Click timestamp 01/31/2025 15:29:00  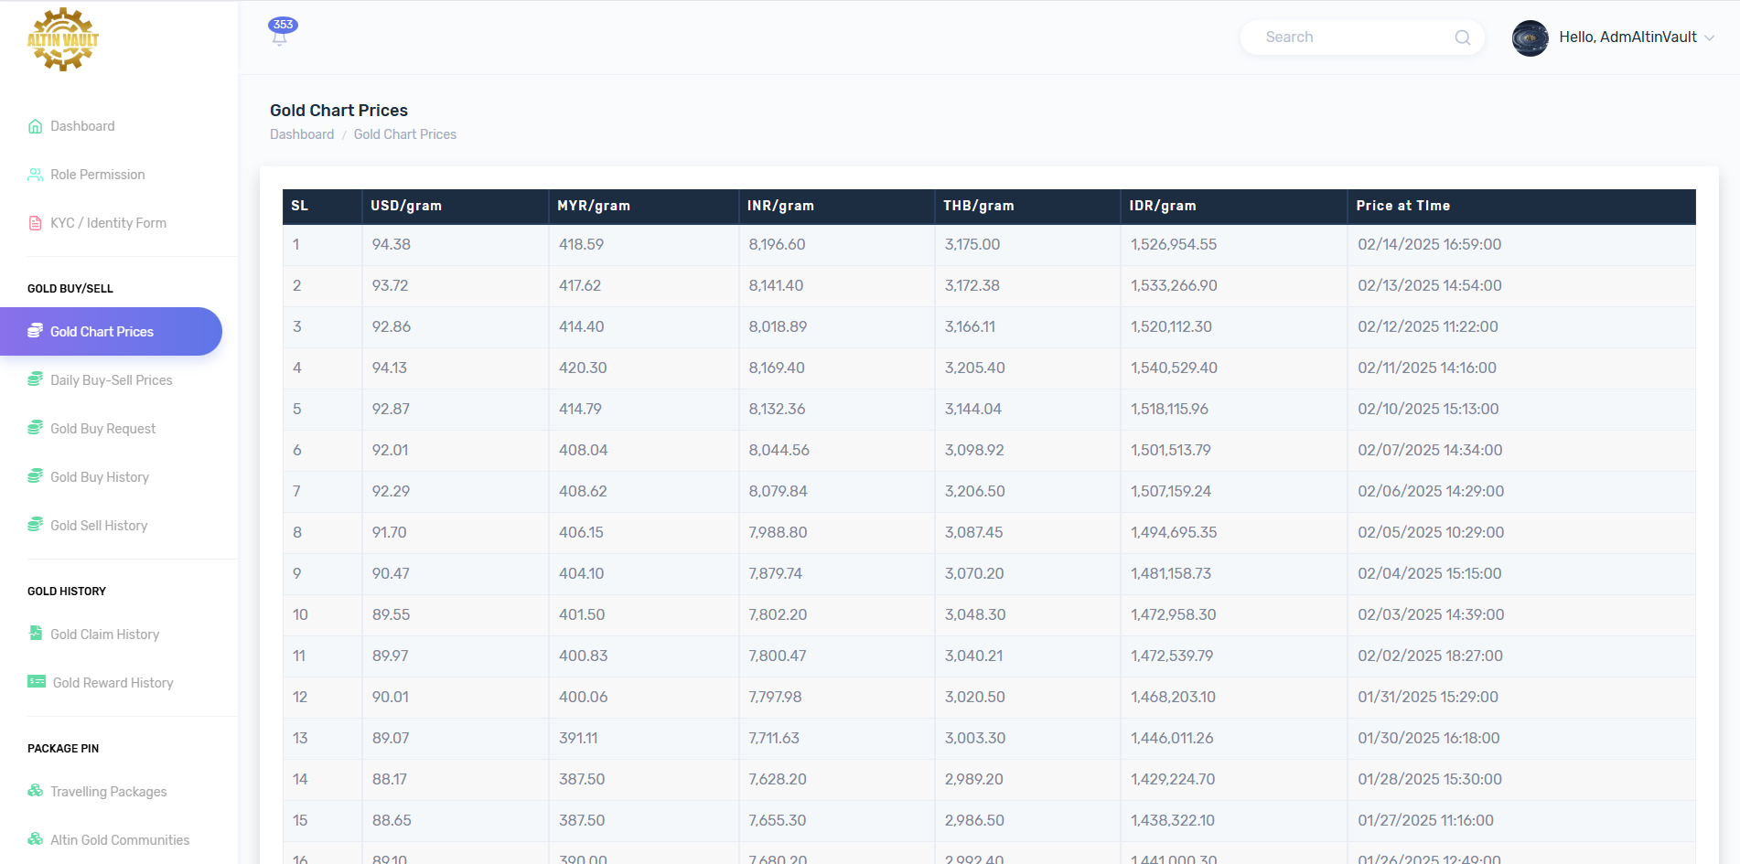pos(1428,697)
